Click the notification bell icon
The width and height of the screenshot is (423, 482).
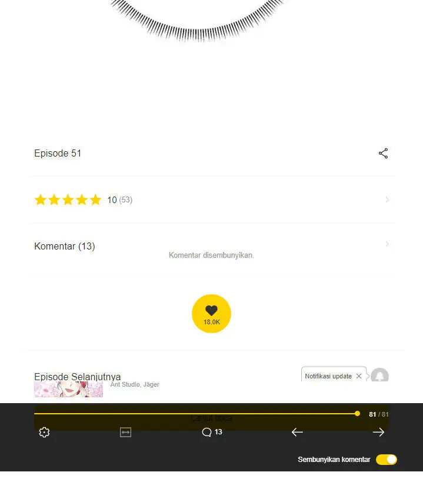(x=379, y=375)
